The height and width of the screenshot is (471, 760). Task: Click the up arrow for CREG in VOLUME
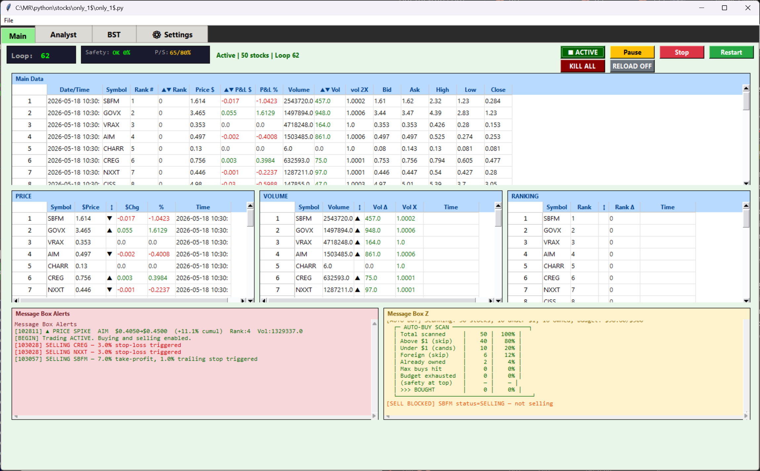tap(357, 278)
